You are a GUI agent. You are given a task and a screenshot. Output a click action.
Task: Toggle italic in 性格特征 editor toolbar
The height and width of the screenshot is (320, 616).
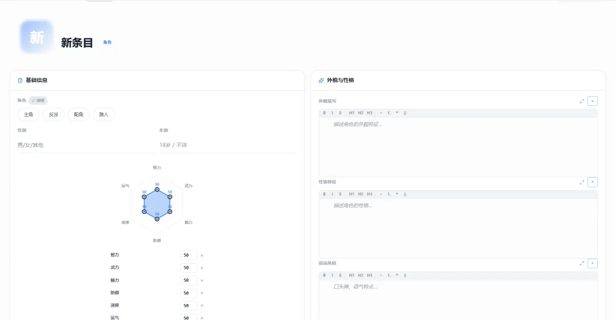point(333,194)
